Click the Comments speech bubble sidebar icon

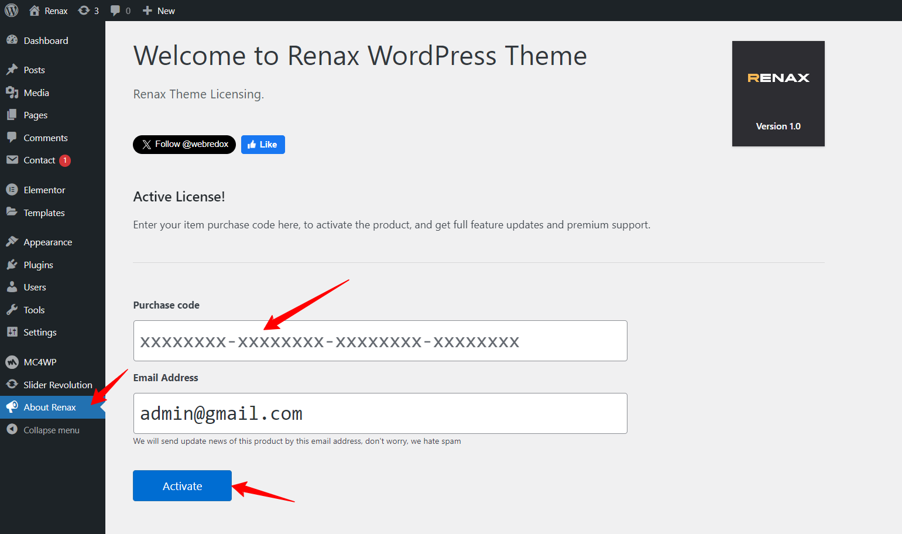coord(12,137)
